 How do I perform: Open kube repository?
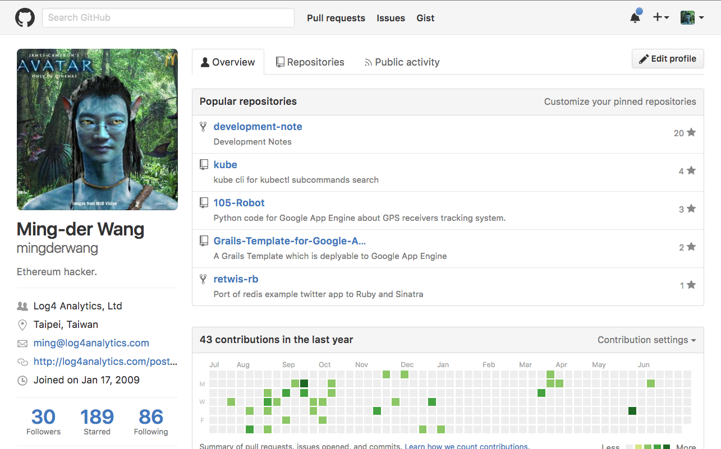[226, 165]
